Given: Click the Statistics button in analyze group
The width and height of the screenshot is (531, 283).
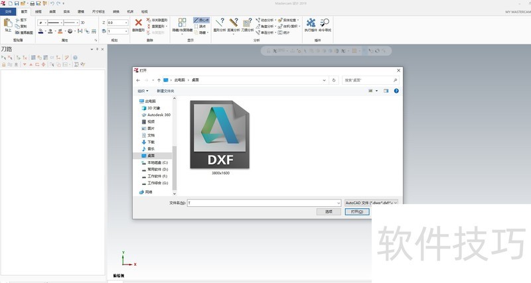Looking at the screenshot, I should tap(285, 32).
